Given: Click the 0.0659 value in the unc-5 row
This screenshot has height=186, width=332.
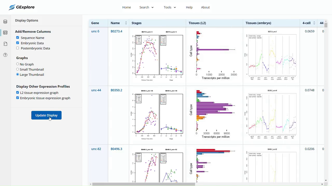Looking at the screenshot, I should coord(310,31).
